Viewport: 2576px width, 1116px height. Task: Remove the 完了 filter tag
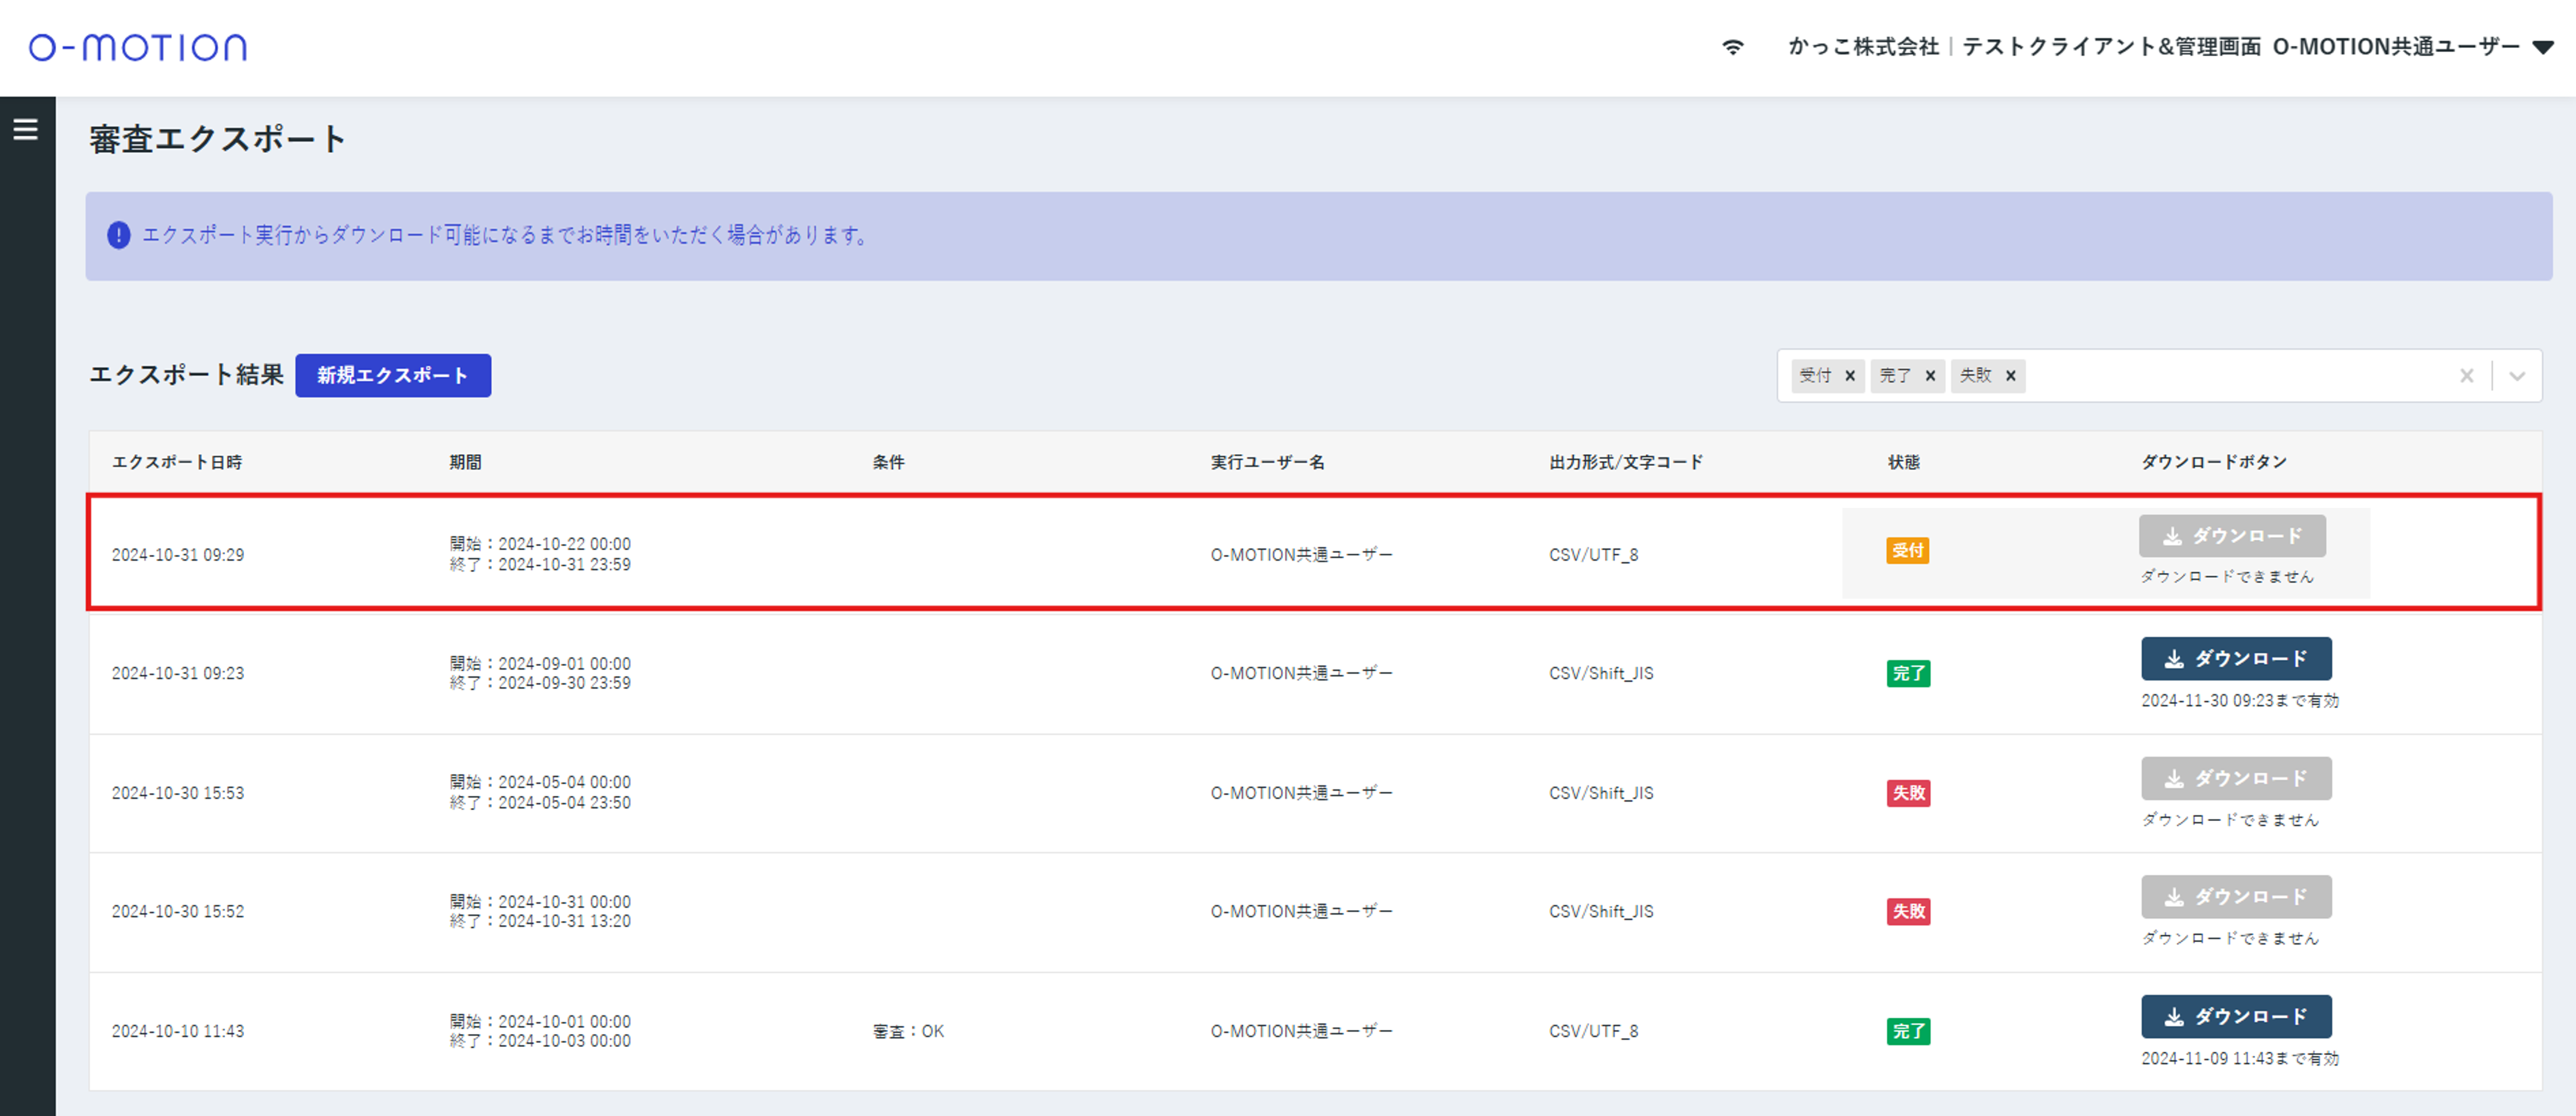pos(1930,376)
